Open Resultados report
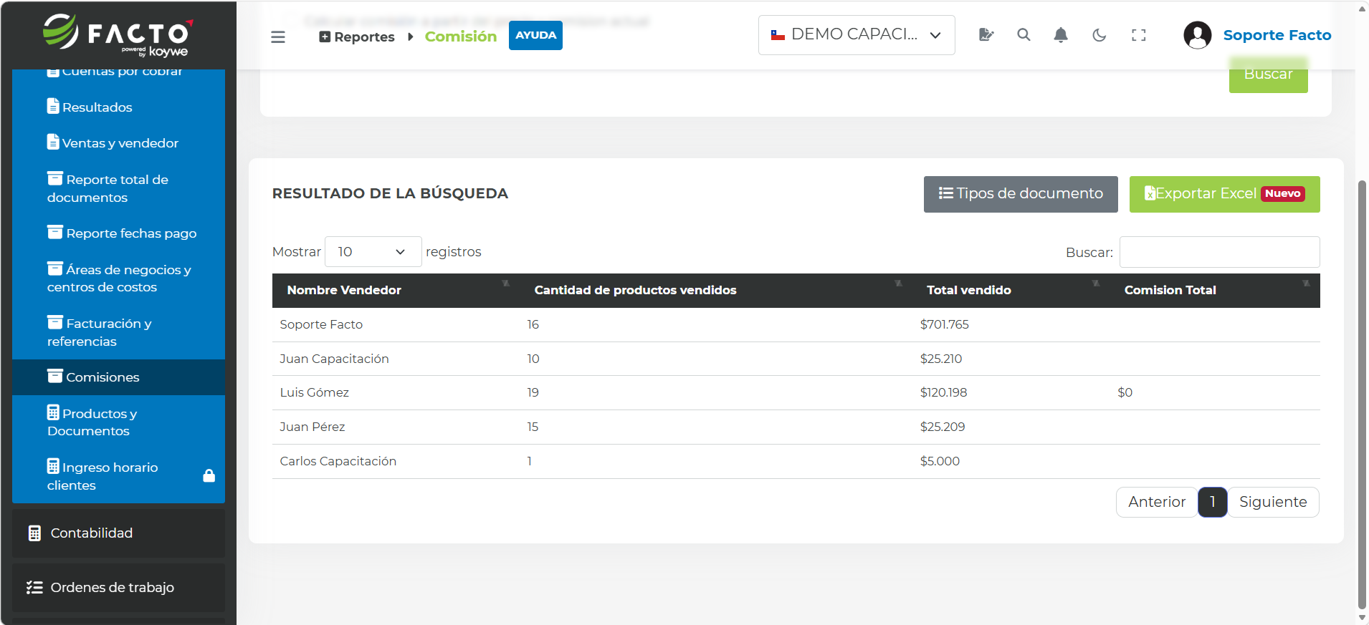 pyautogui.click(x=118, y=107)
